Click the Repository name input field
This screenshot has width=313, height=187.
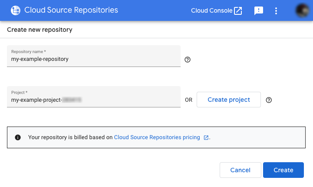click(94, 56)
